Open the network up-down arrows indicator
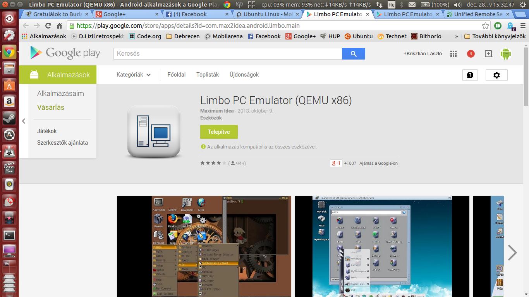This screenshot has width=529, height=297. point(379,5)
